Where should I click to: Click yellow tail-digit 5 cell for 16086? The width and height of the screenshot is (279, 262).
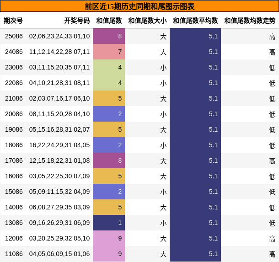[109, 176]
